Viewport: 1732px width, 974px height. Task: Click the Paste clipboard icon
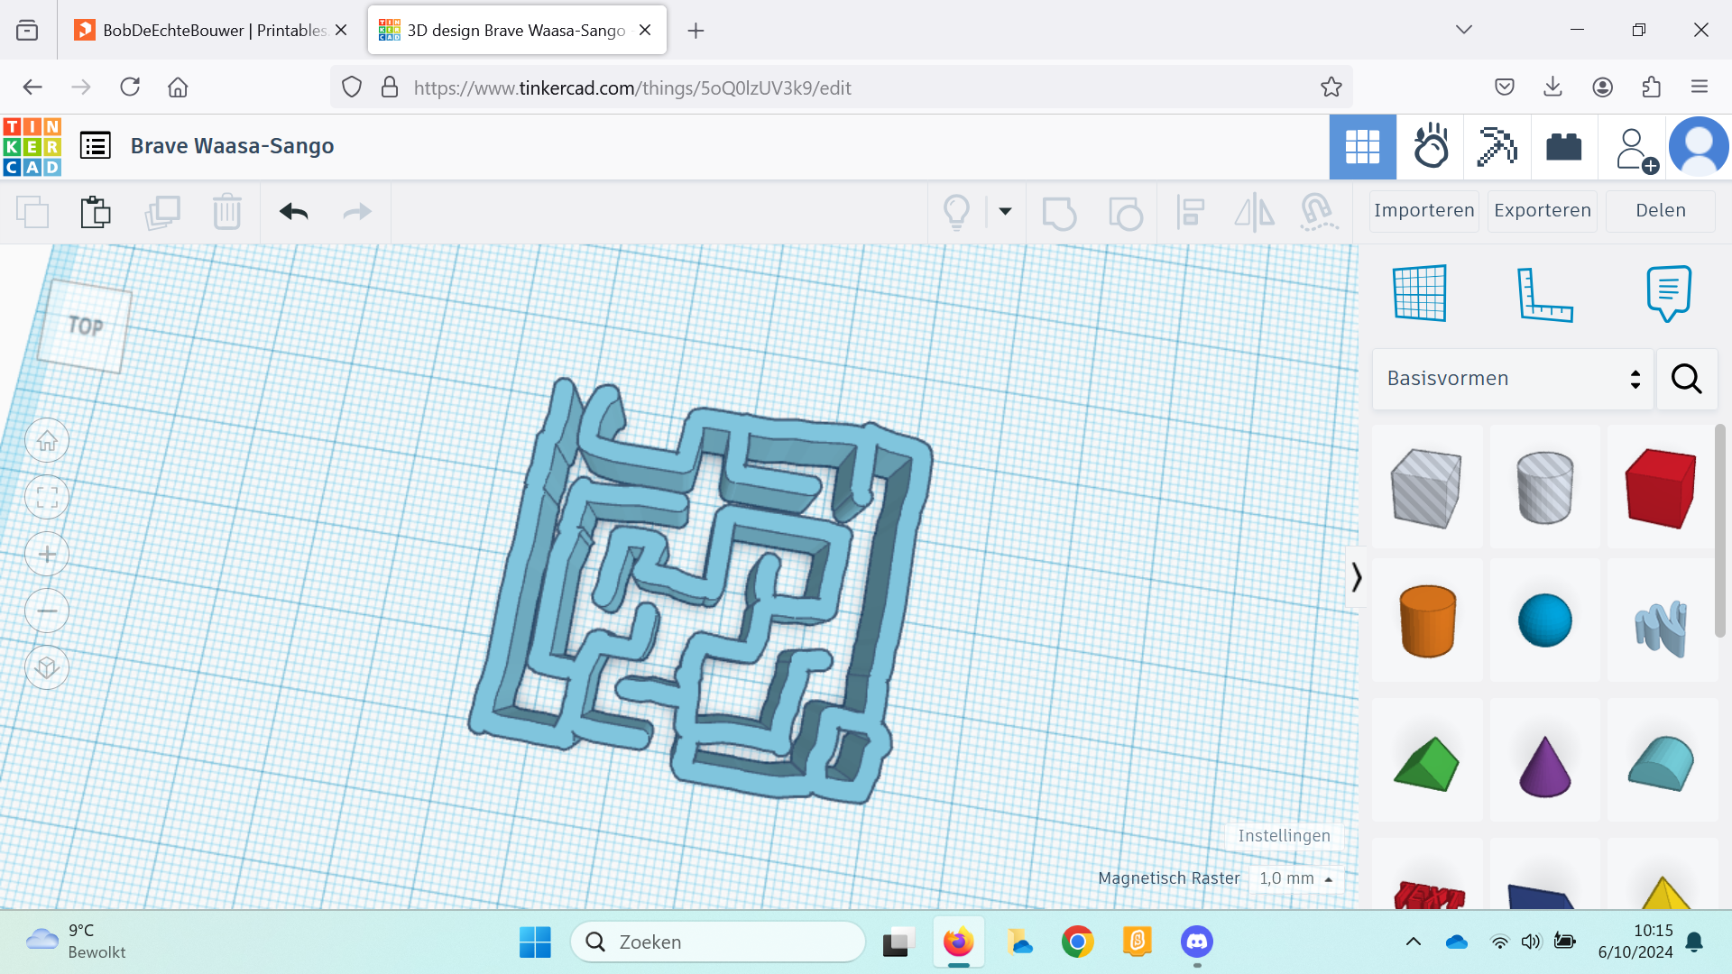point(96,212)
